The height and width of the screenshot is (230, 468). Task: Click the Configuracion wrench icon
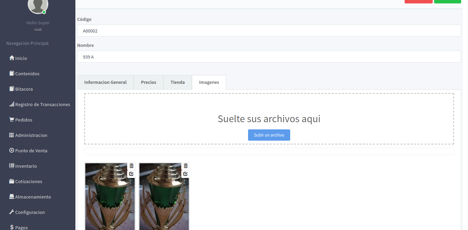[x=12, y=212]
